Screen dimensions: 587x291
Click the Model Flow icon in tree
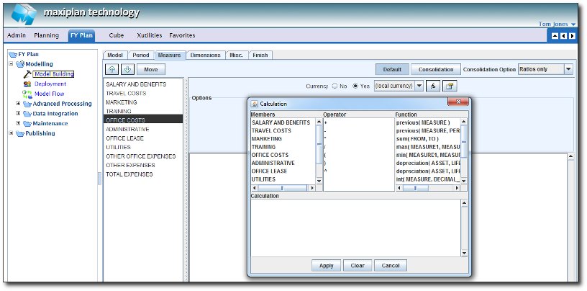tap(27, 94)
